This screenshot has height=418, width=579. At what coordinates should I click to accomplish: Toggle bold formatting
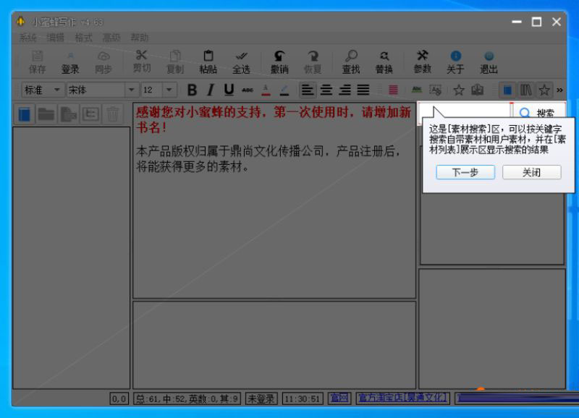click(192, 90)
